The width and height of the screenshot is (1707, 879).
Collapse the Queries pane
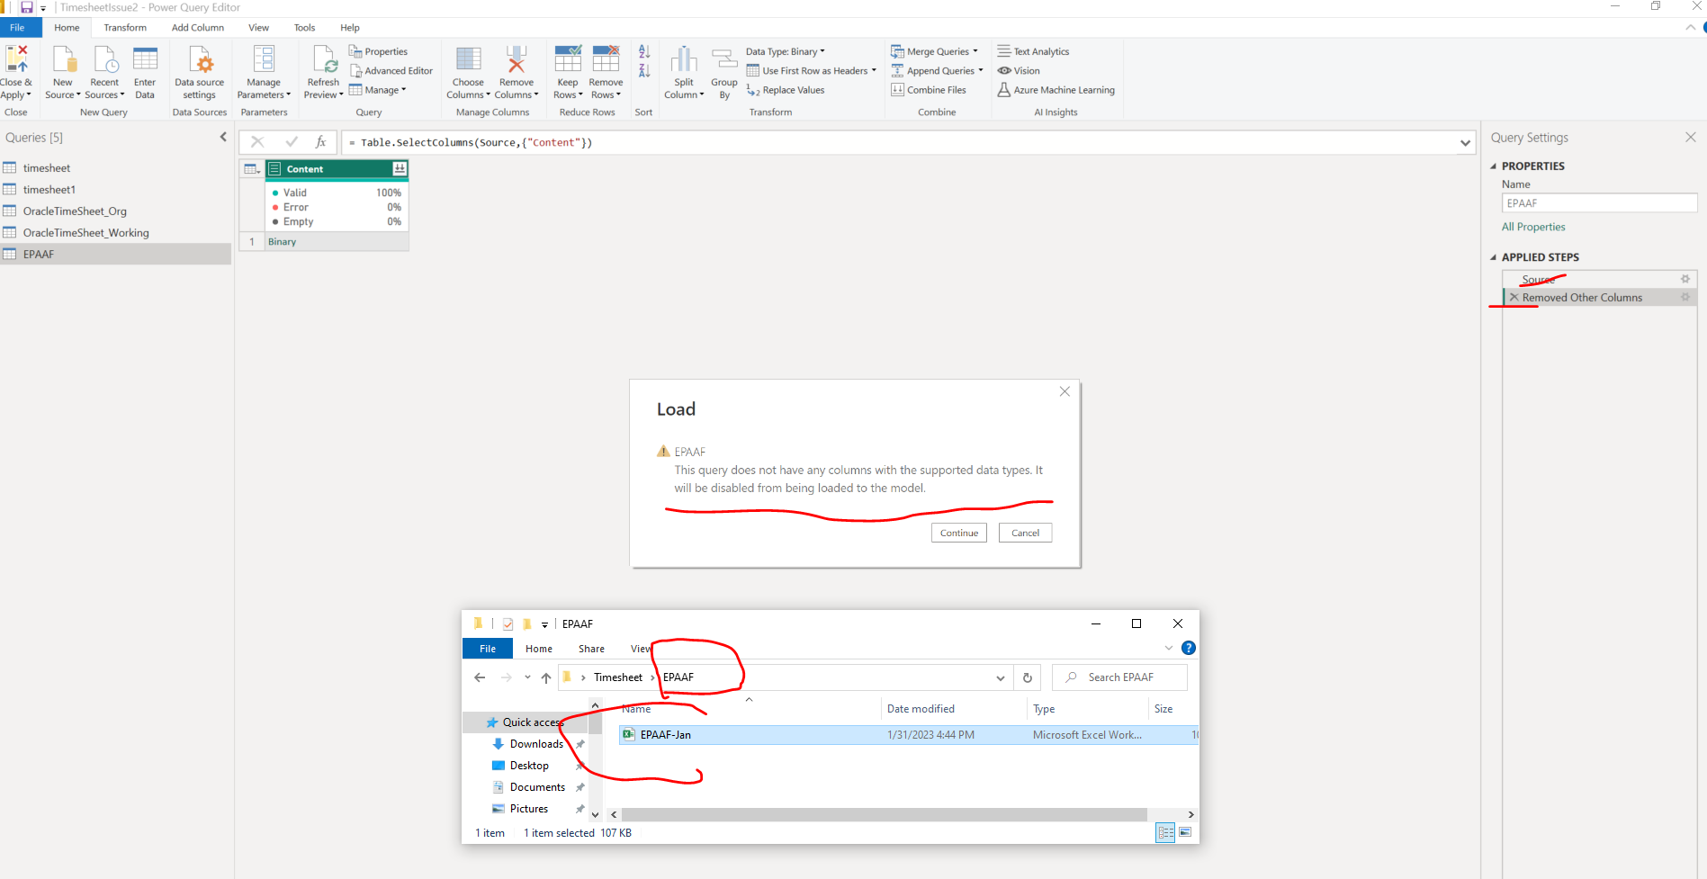[223, 137]
